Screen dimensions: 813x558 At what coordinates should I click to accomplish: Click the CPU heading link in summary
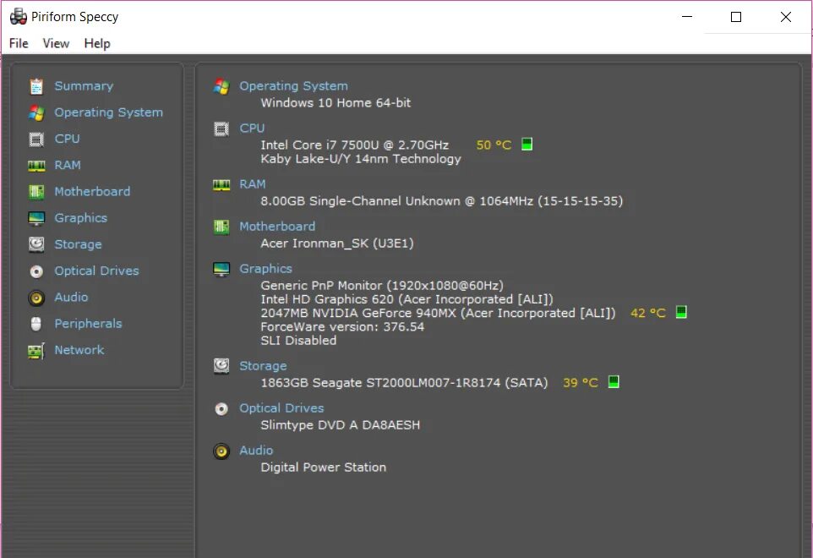[252, 129]
